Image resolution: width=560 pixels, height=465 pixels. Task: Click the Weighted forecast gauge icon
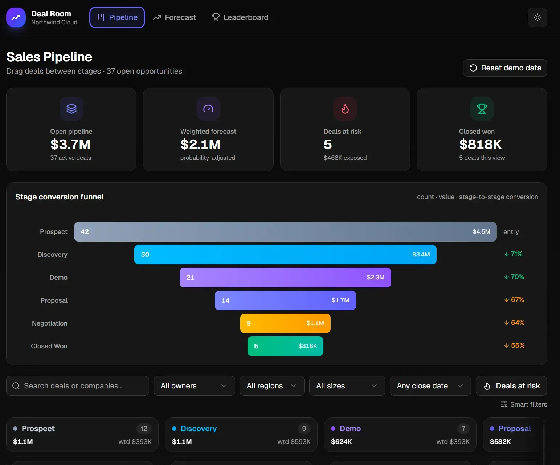pos(208,109)
